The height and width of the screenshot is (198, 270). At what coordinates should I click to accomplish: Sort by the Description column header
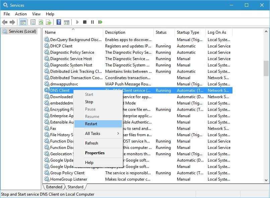[x=128, y=32]
